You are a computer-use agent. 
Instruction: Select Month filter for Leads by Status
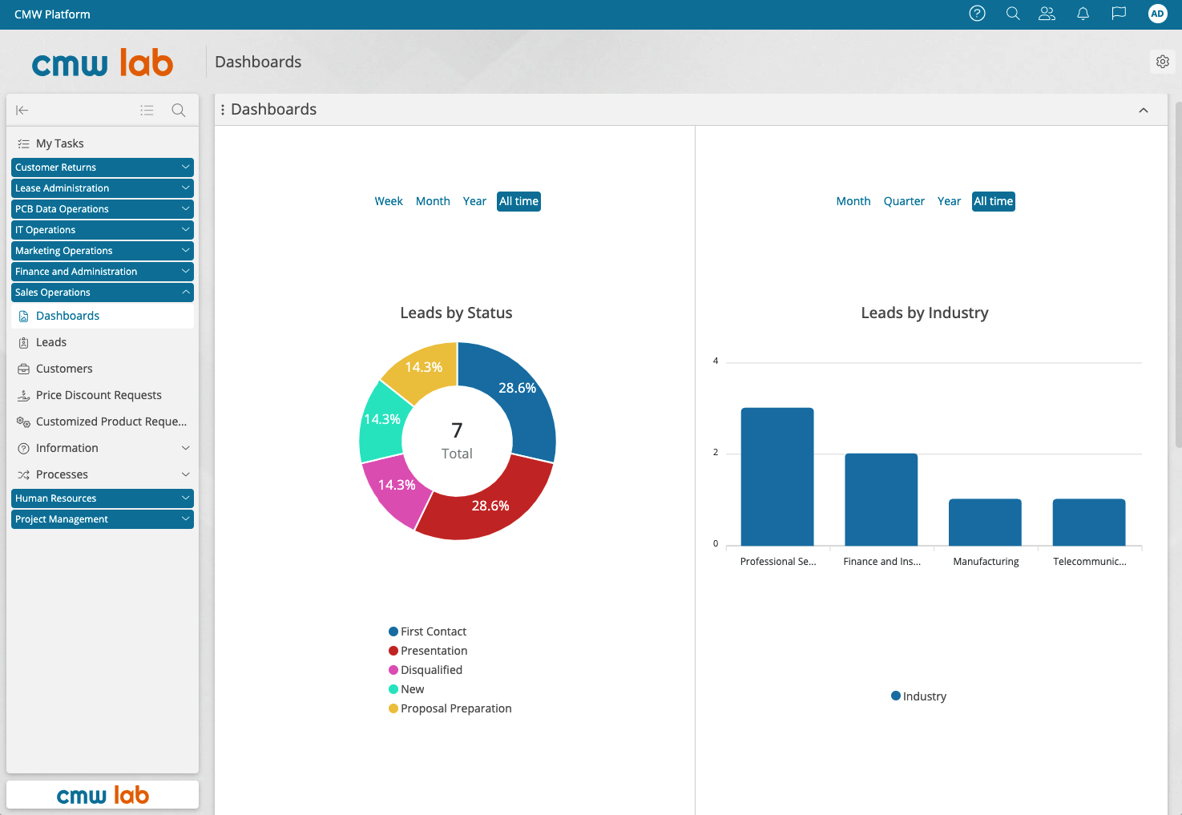click(x=433, y=201)
